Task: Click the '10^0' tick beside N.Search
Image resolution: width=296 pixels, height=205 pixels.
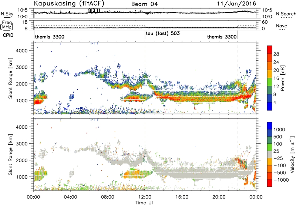Action: point(267,17)
